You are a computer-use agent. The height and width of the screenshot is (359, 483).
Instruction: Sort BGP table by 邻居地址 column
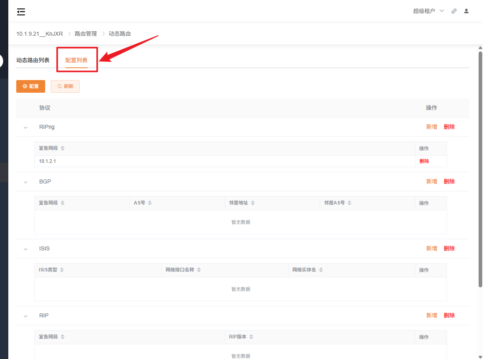pos(253,203)
